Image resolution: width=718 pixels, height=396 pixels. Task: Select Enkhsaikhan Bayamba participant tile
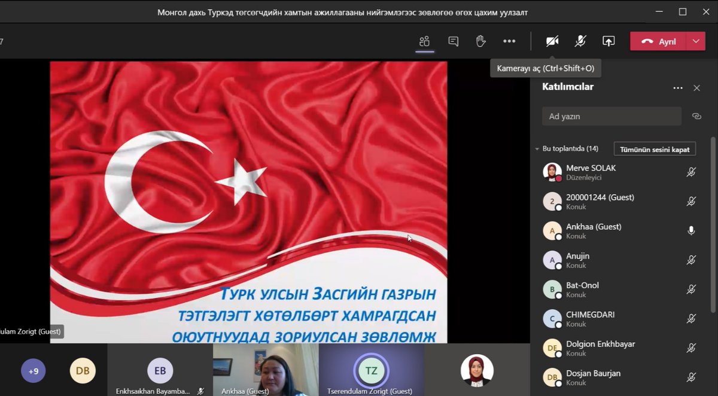[x=160, y=370]
